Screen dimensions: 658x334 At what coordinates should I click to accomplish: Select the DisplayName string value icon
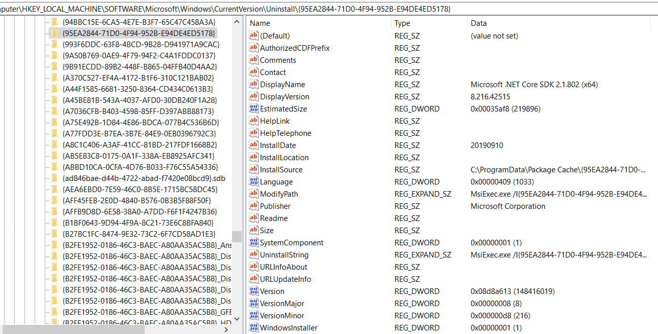[253, 84]
